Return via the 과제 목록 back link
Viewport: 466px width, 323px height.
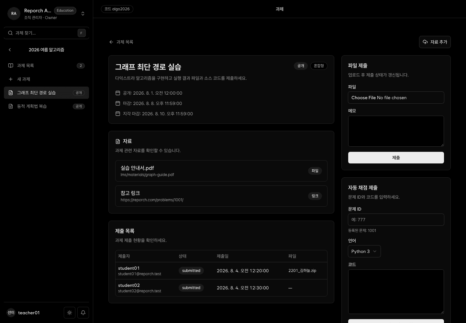(x=121, y=42)
